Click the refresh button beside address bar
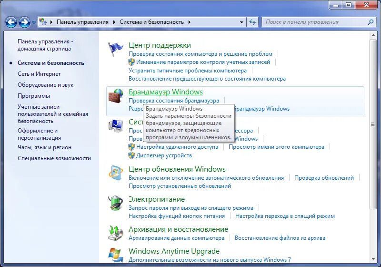 (252, 22)
